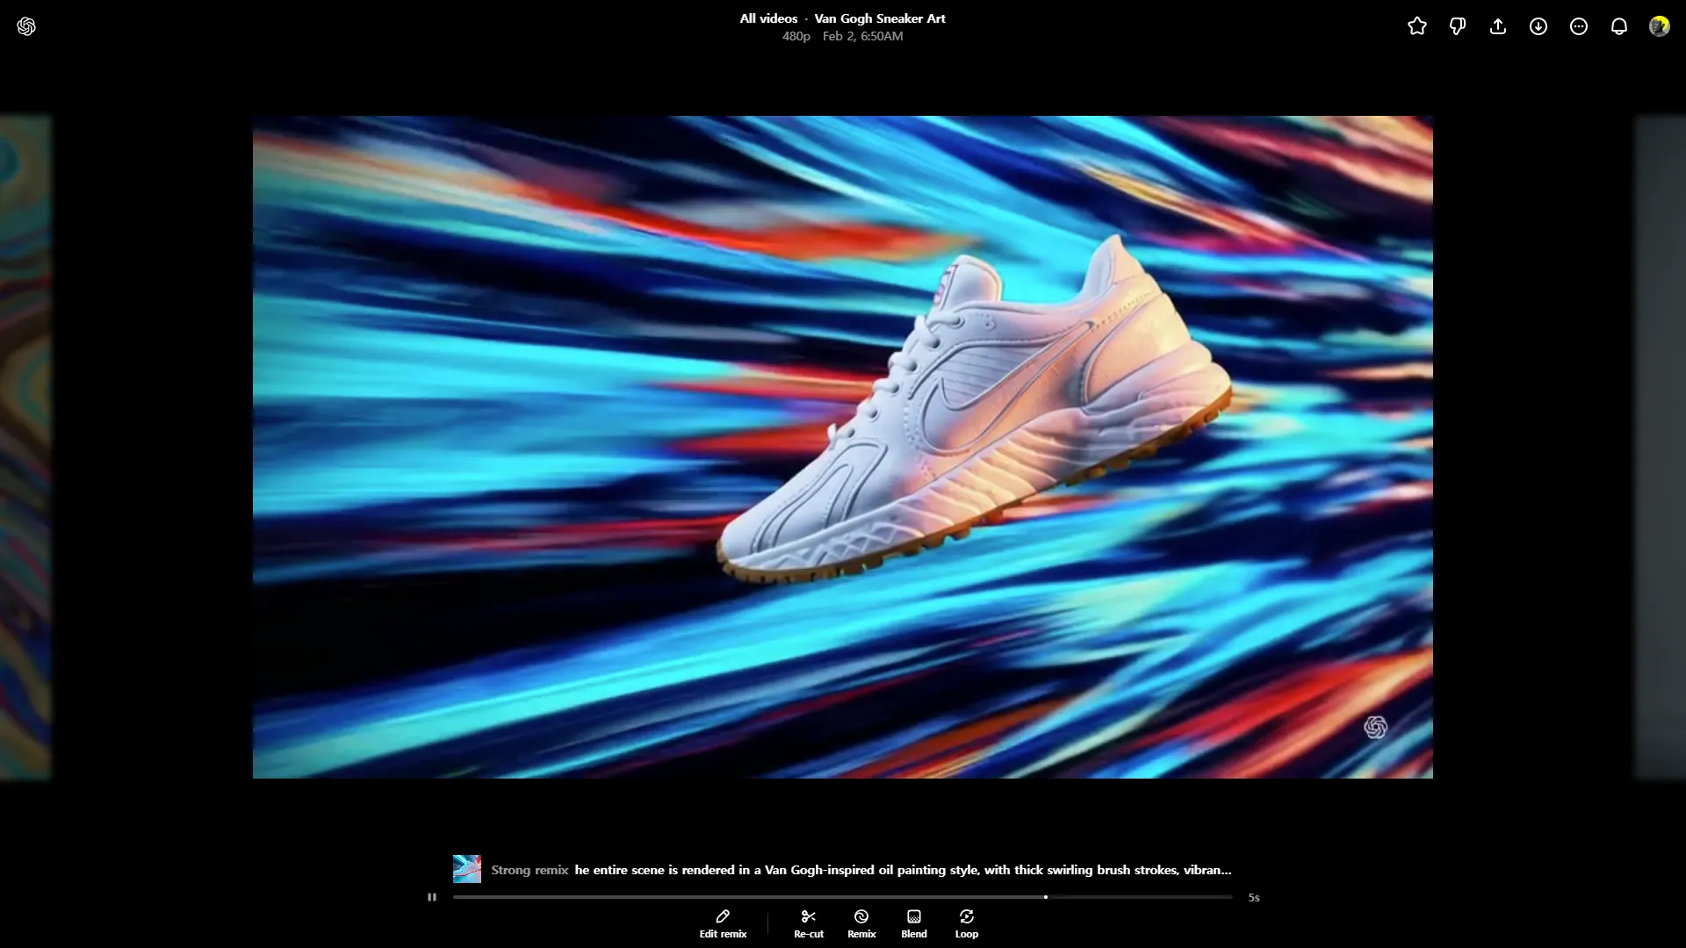
Task: Click the thumbs-down dislike icon
Action: pyautogui.click(x=1458, y=26)
